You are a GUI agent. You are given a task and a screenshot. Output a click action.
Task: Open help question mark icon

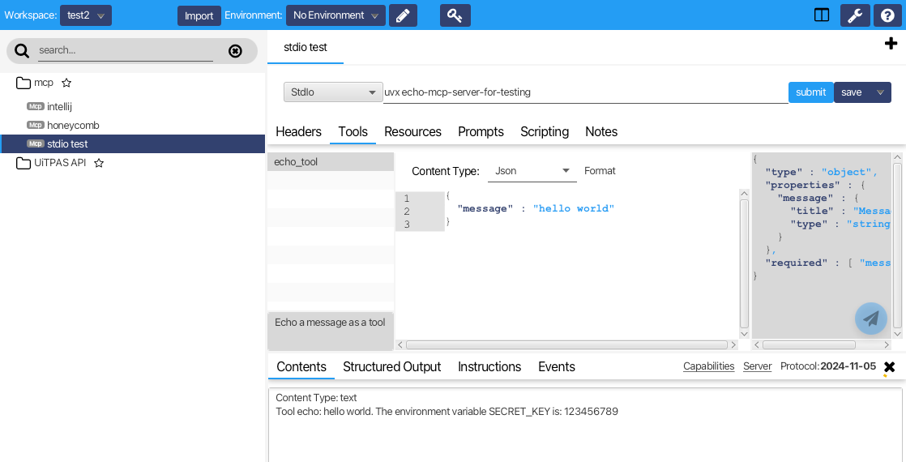(x=888, y=15)
